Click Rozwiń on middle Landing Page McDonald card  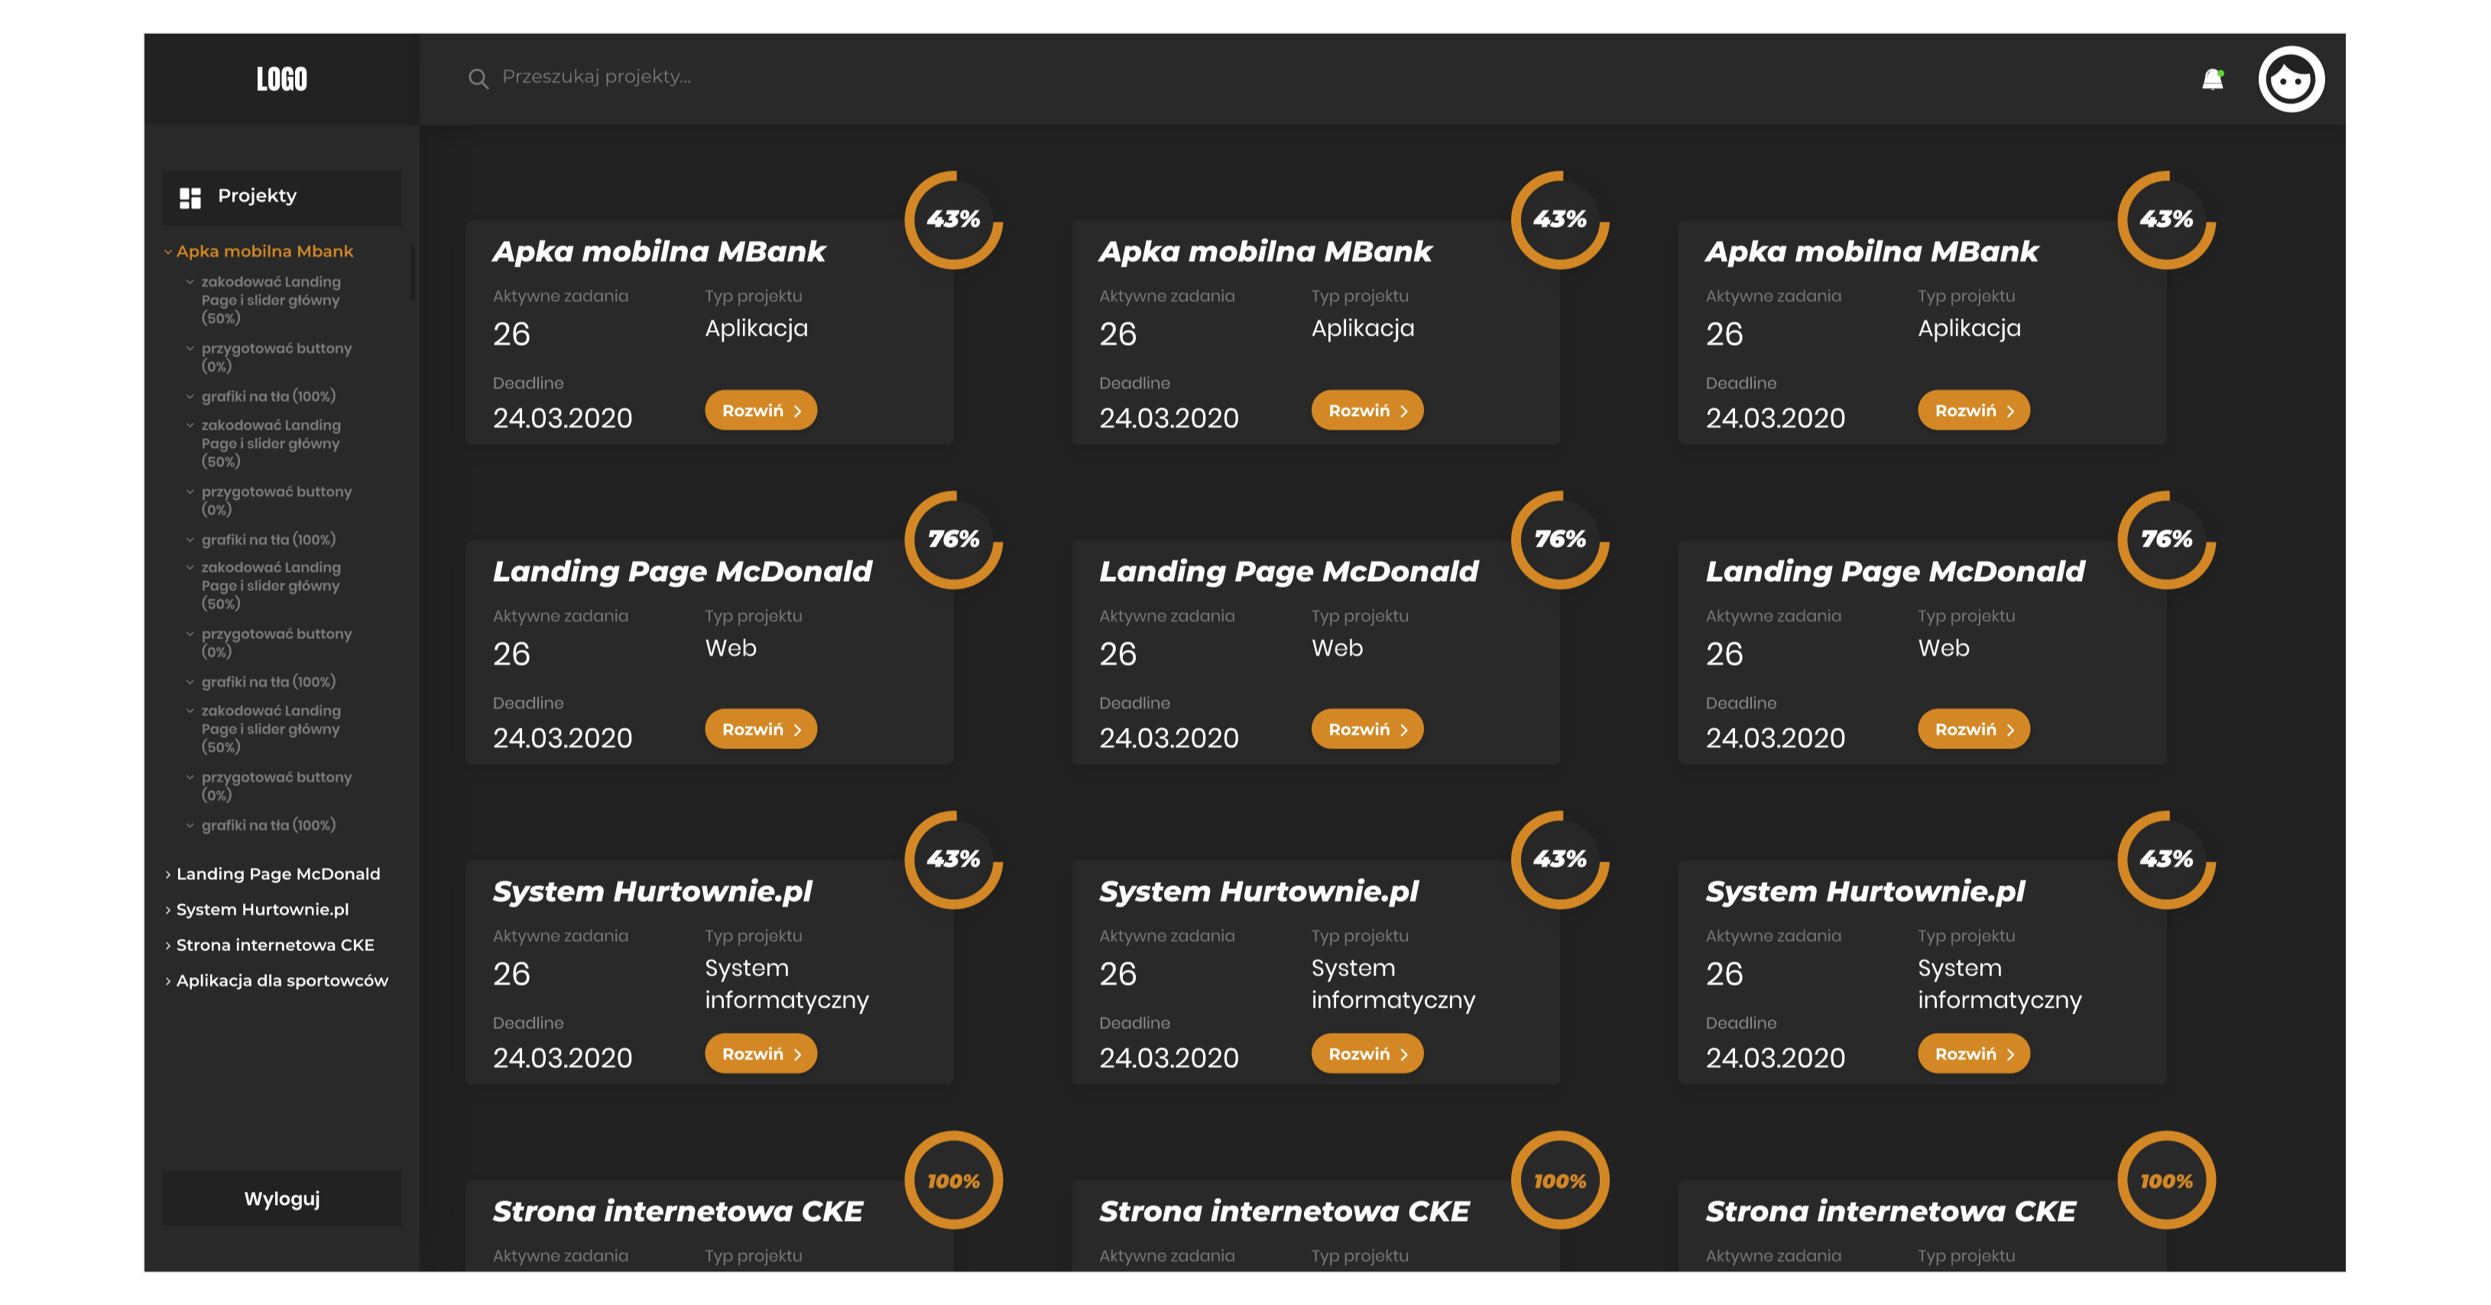(x=1367, y=729)
